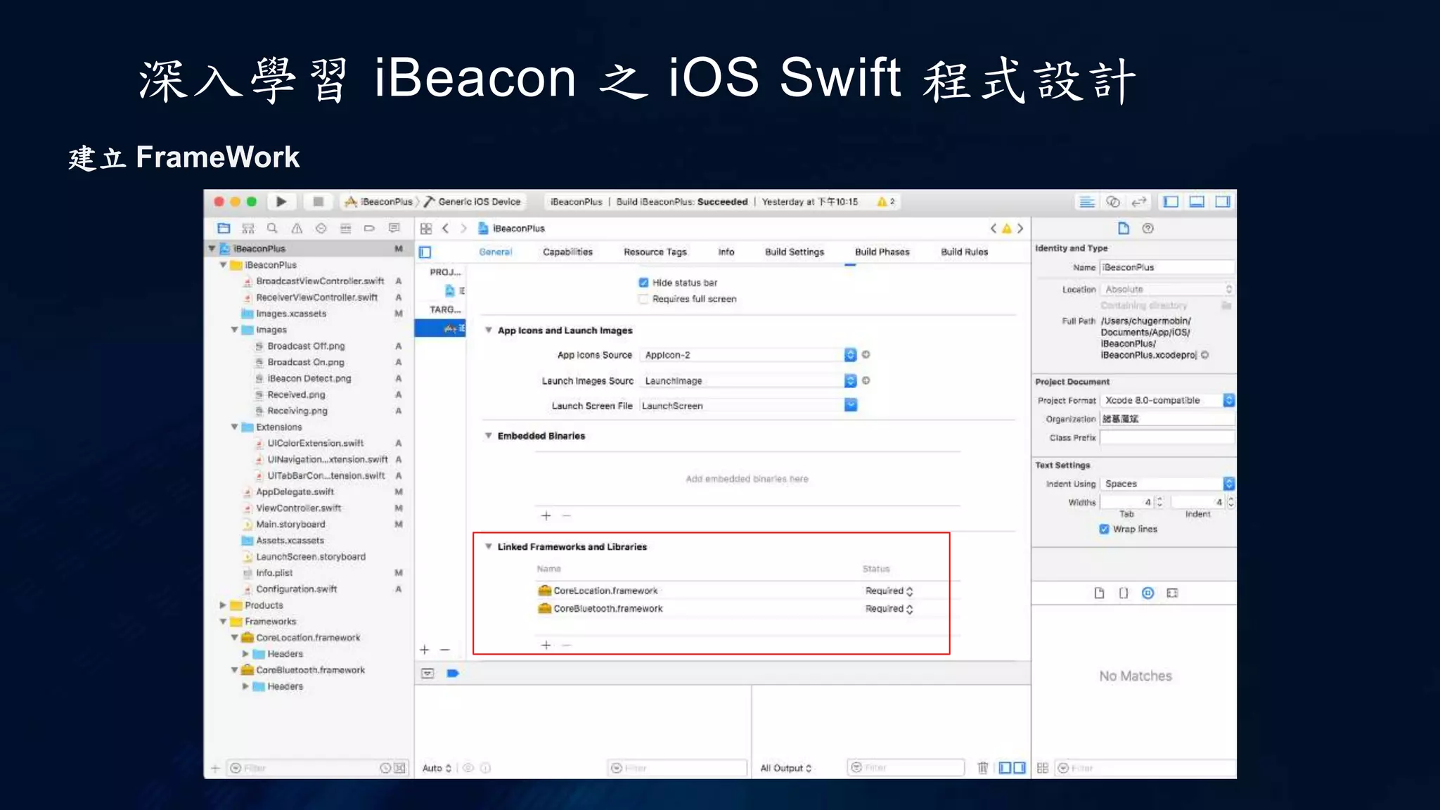Open the Debug navigator
Viewport: 1440px width, 810px height.
[345, 228]
